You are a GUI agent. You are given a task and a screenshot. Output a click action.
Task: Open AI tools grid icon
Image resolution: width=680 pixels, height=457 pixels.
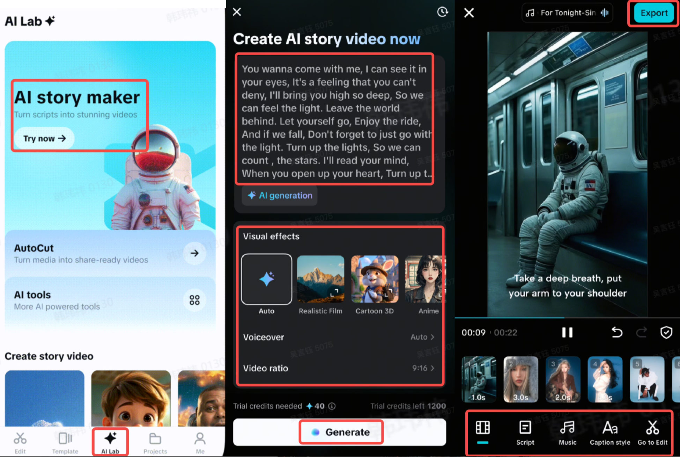pos(194,299)
